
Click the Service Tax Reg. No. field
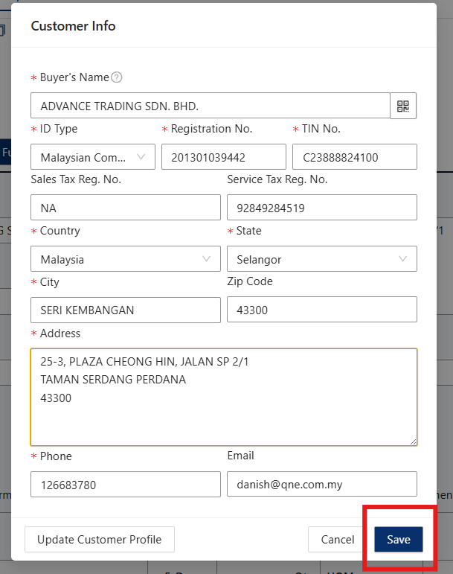(x=321, y=208)
